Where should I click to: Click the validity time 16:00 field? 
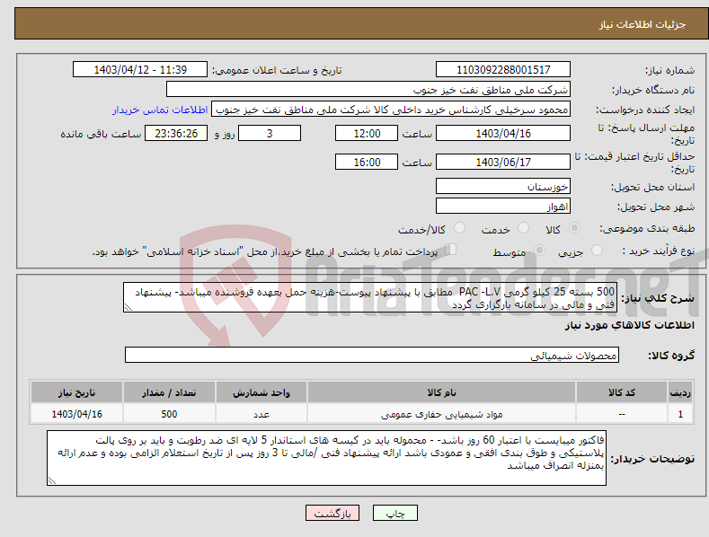click(x=367, y=162)
